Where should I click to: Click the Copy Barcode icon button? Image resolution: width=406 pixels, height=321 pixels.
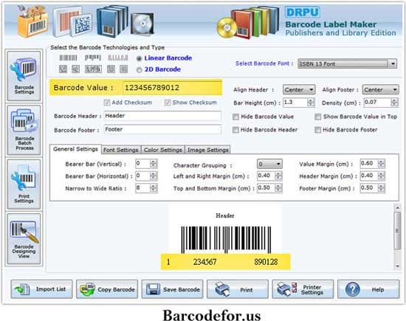coord(107,289)
